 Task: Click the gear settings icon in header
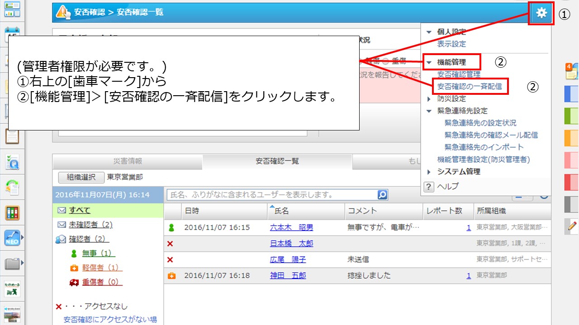tap(541, 13)
